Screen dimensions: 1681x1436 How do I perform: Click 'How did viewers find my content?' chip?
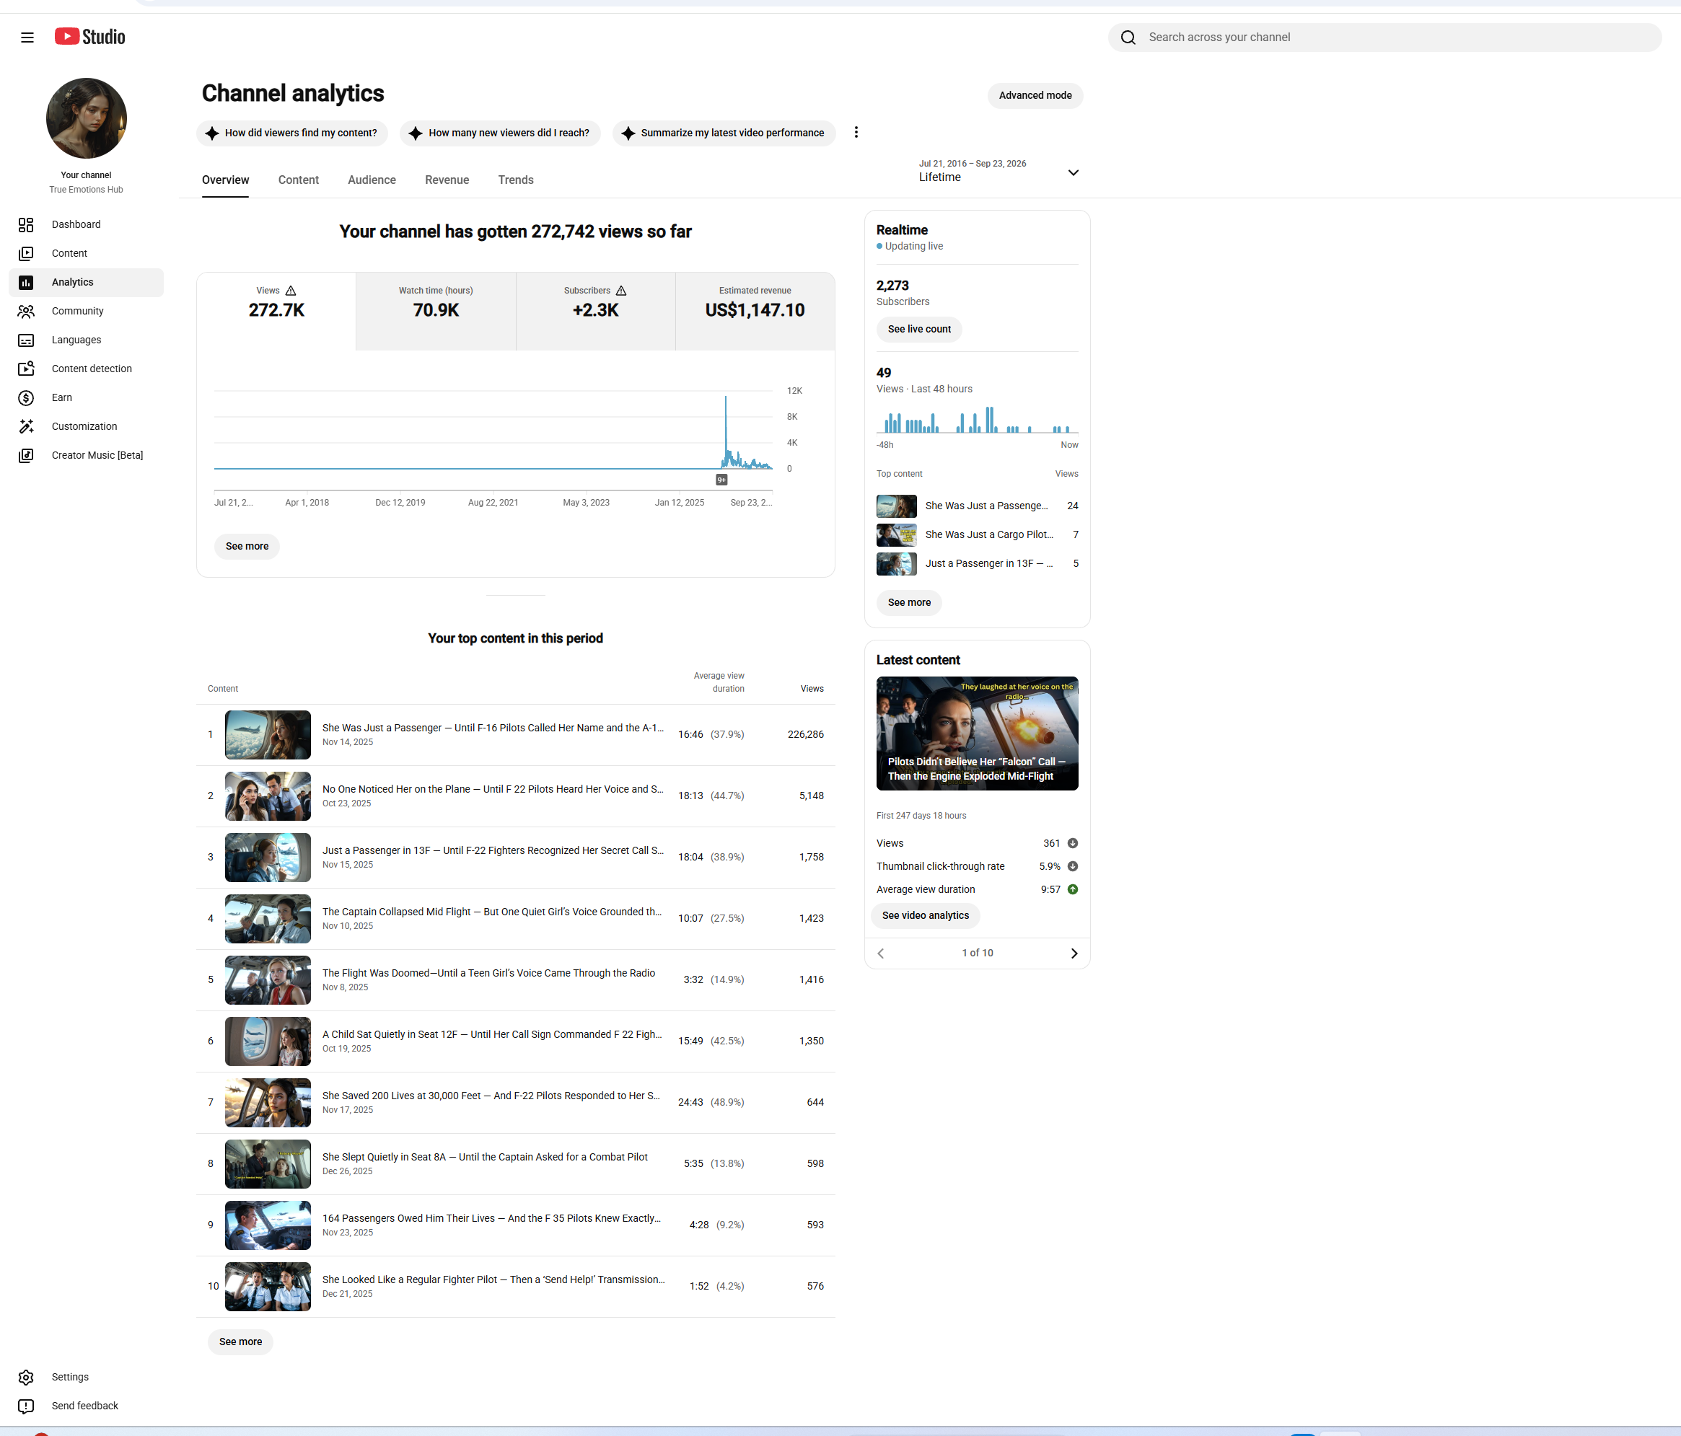click(x=292, y=133)
